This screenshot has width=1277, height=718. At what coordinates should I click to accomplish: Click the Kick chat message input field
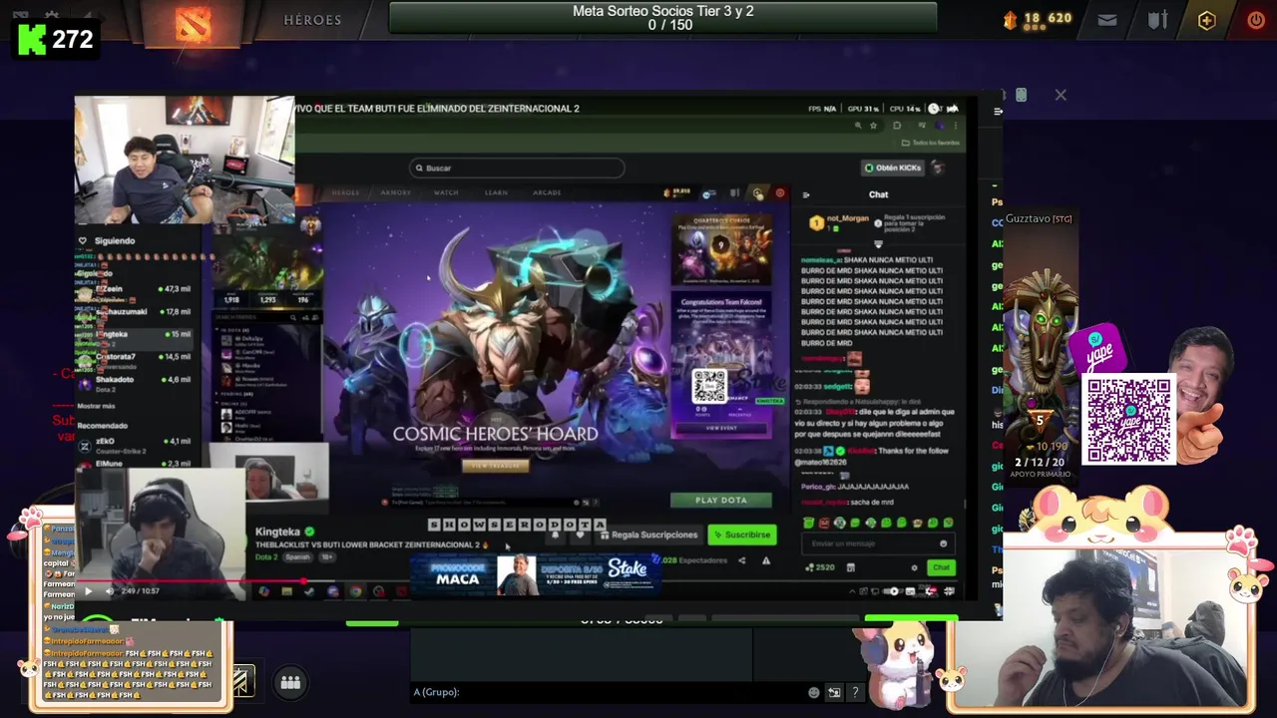878,543
